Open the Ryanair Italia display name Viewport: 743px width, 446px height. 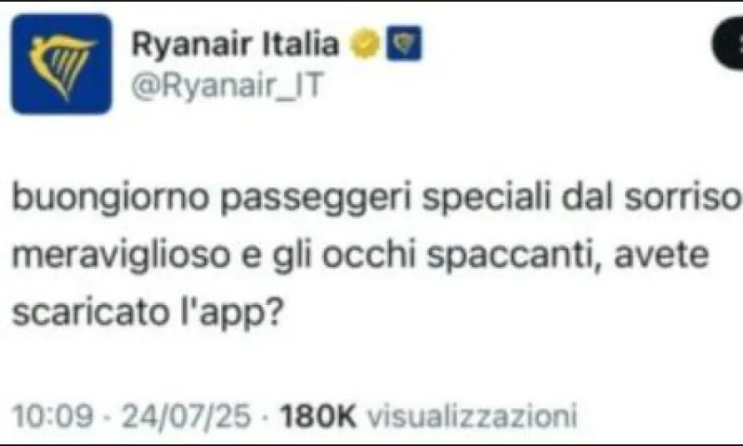235,44
